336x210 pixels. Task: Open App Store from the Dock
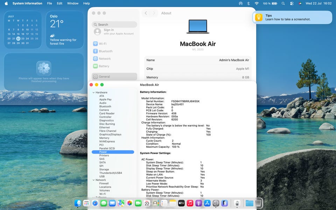(x=207, y=203)
